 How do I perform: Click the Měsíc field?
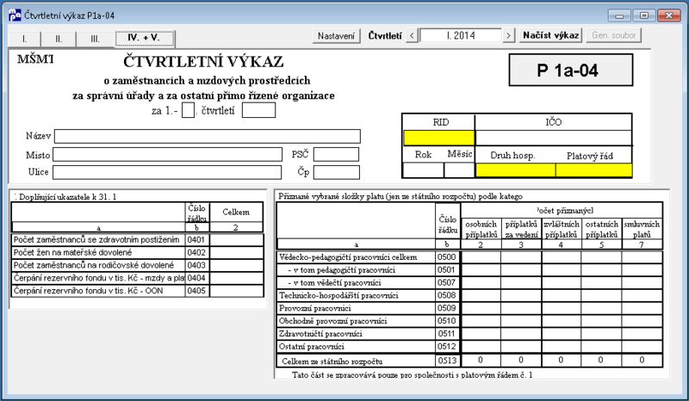459,170
